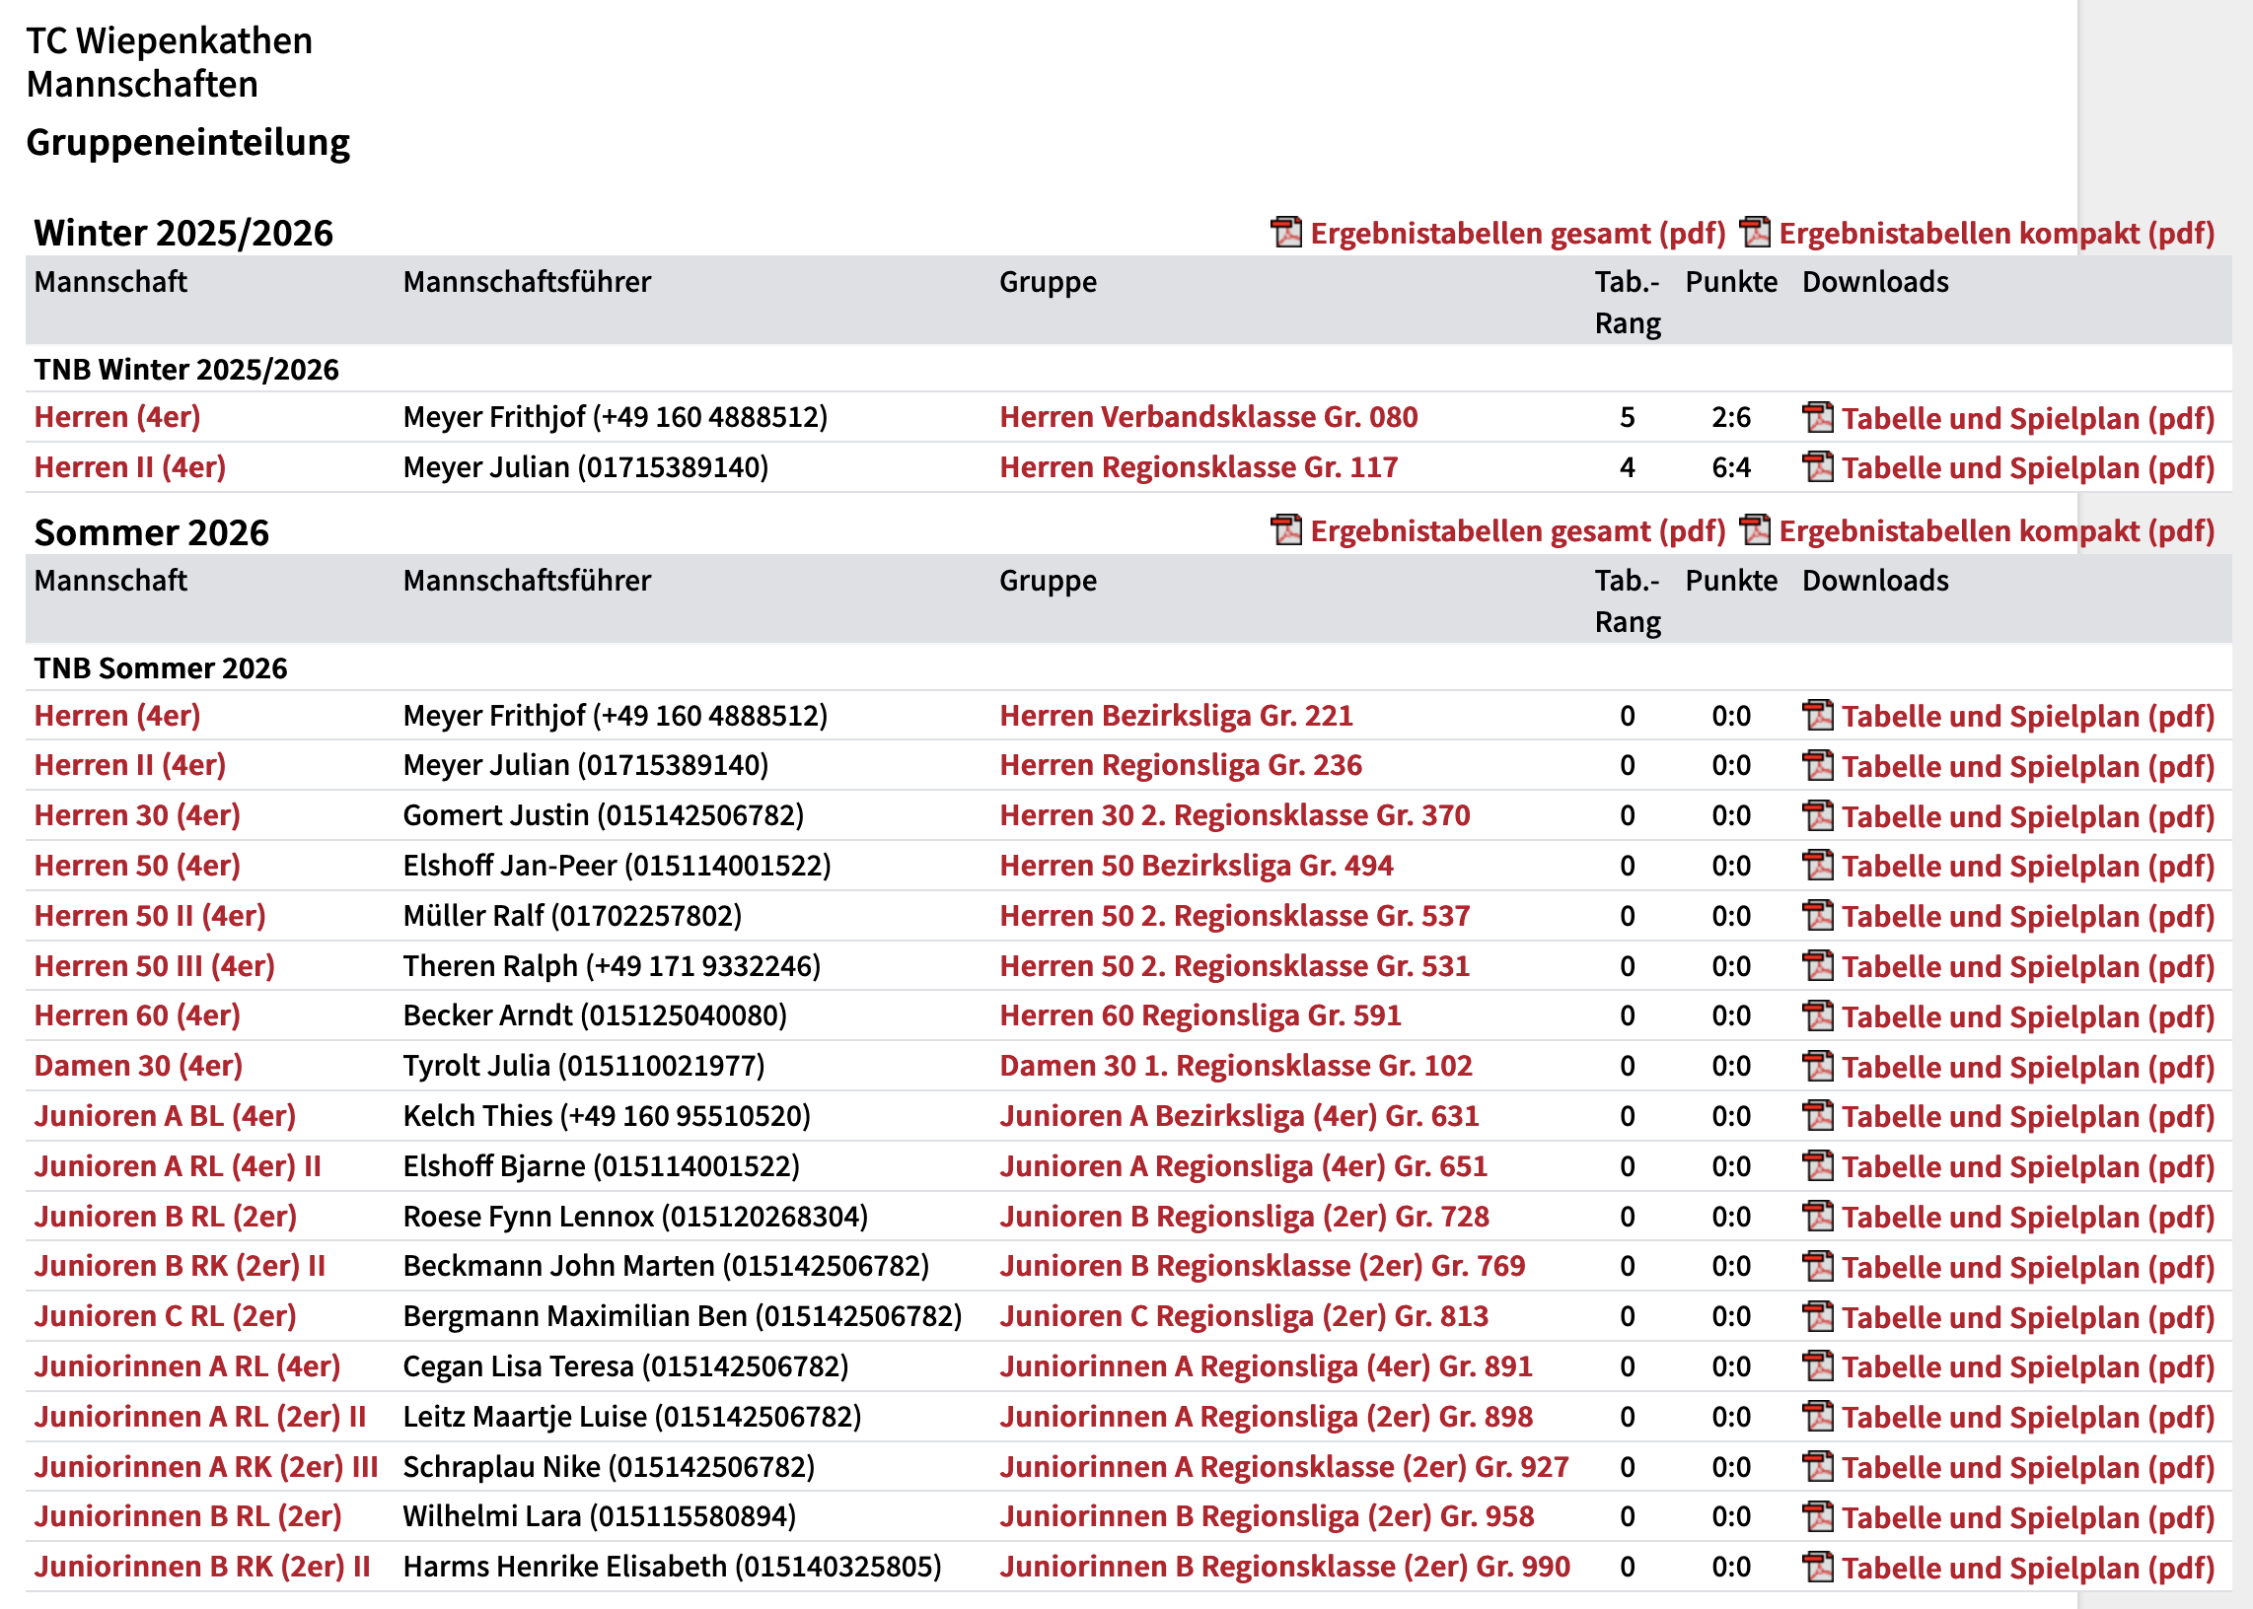Select the Juniorinnen A RK (2er) III team
2253x1609 pixels.
(x=206, y=1466)
